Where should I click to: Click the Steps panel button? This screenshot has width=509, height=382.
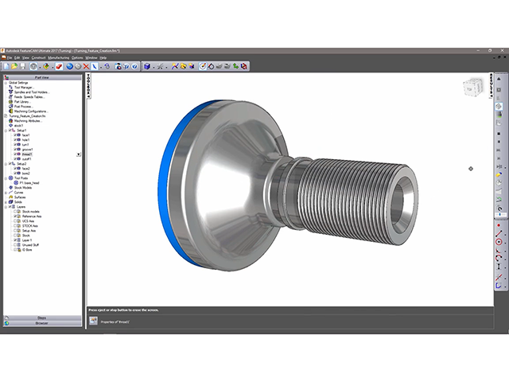click(x=41, y=318)
